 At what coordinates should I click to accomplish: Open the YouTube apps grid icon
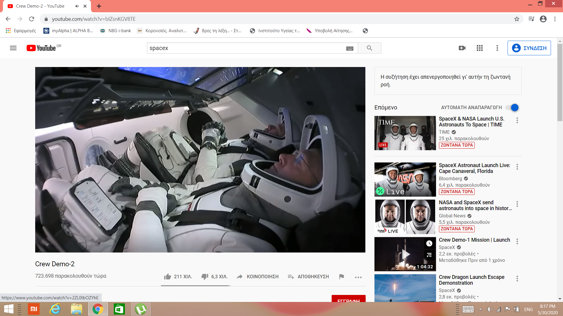click(x=479, y=48)
